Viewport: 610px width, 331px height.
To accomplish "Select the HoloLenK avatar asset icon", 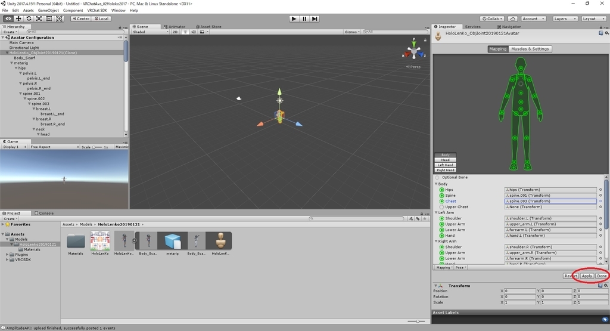I will click(x=220, y=241).
